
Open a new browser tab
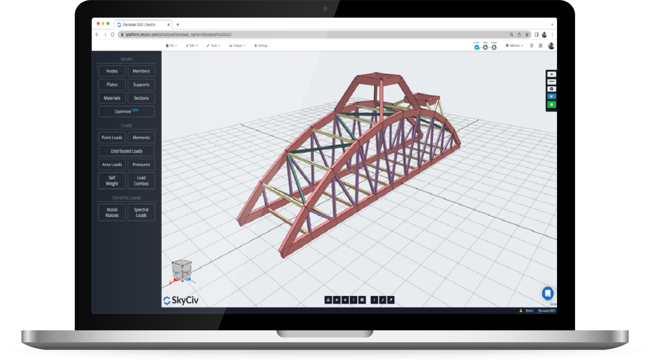click(x=178, y=25)
